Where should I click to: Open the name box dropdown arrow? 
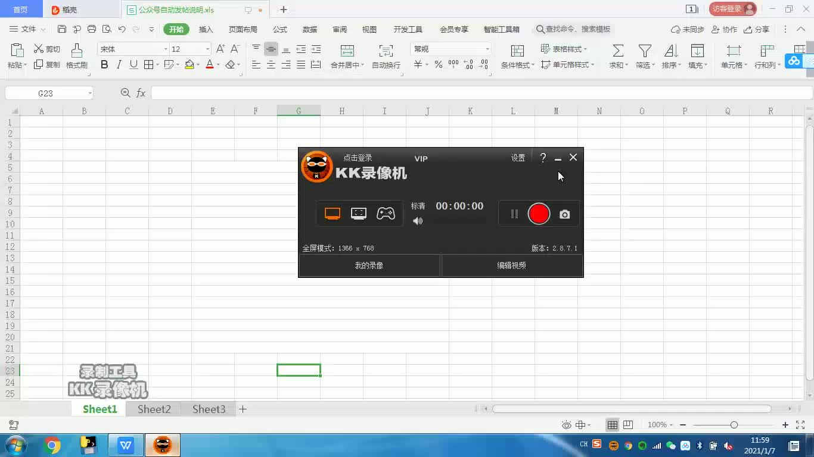click(89, 93)
